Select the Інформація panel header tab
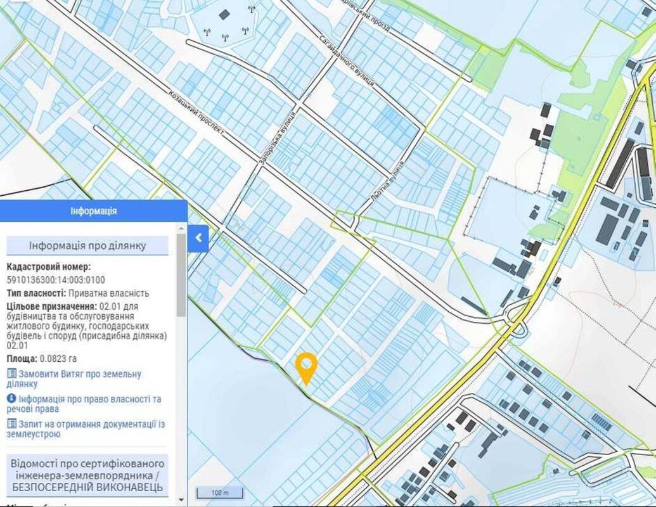 (x=93, y=211)
